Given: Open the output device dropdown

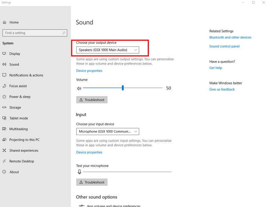Looking at the screenshot, I should click(x=107, y=50).
